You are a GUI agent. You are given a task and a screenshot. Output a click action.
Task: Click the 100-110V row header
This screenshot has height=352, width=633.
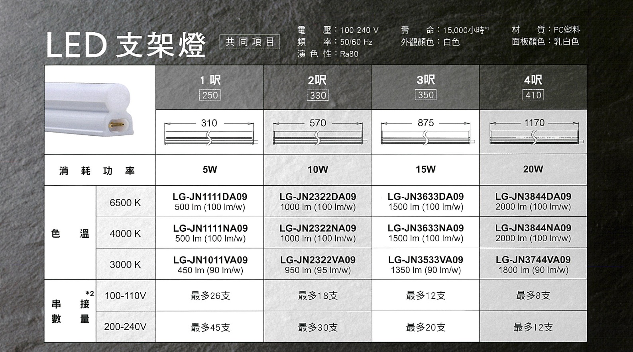click(x=125, y=295)
